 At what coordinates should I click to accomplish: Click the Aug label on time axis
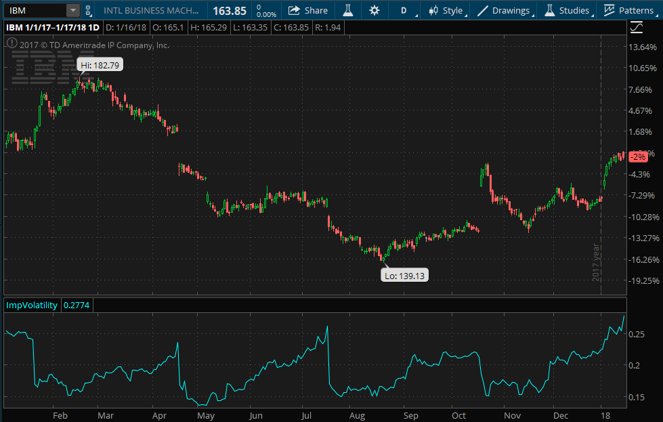click(357, 416)
